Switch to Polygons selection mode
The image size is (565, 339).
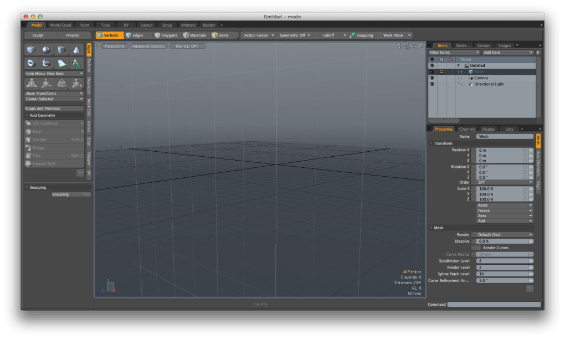pos(166,35)
